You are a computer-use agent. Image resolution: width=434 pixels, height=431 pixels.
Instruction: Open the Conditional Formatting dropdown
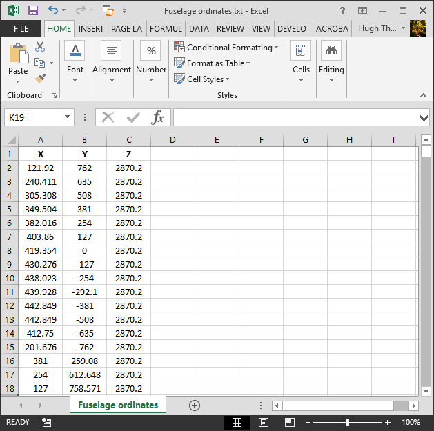[x=227, y=48]
